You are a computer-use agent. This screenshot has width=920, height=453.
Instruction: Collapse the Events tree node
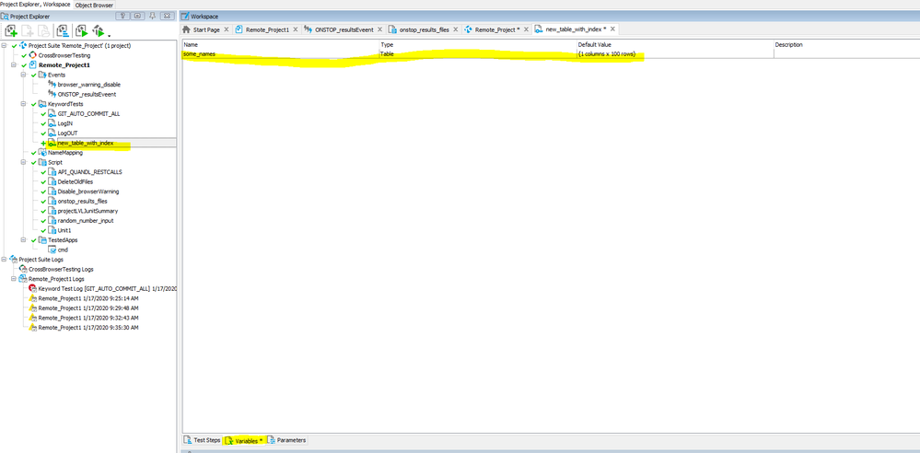(24, 75)
